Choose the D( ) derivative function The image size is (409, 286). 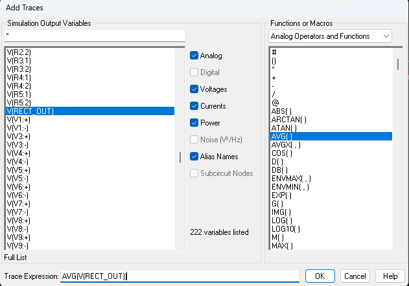331,162
